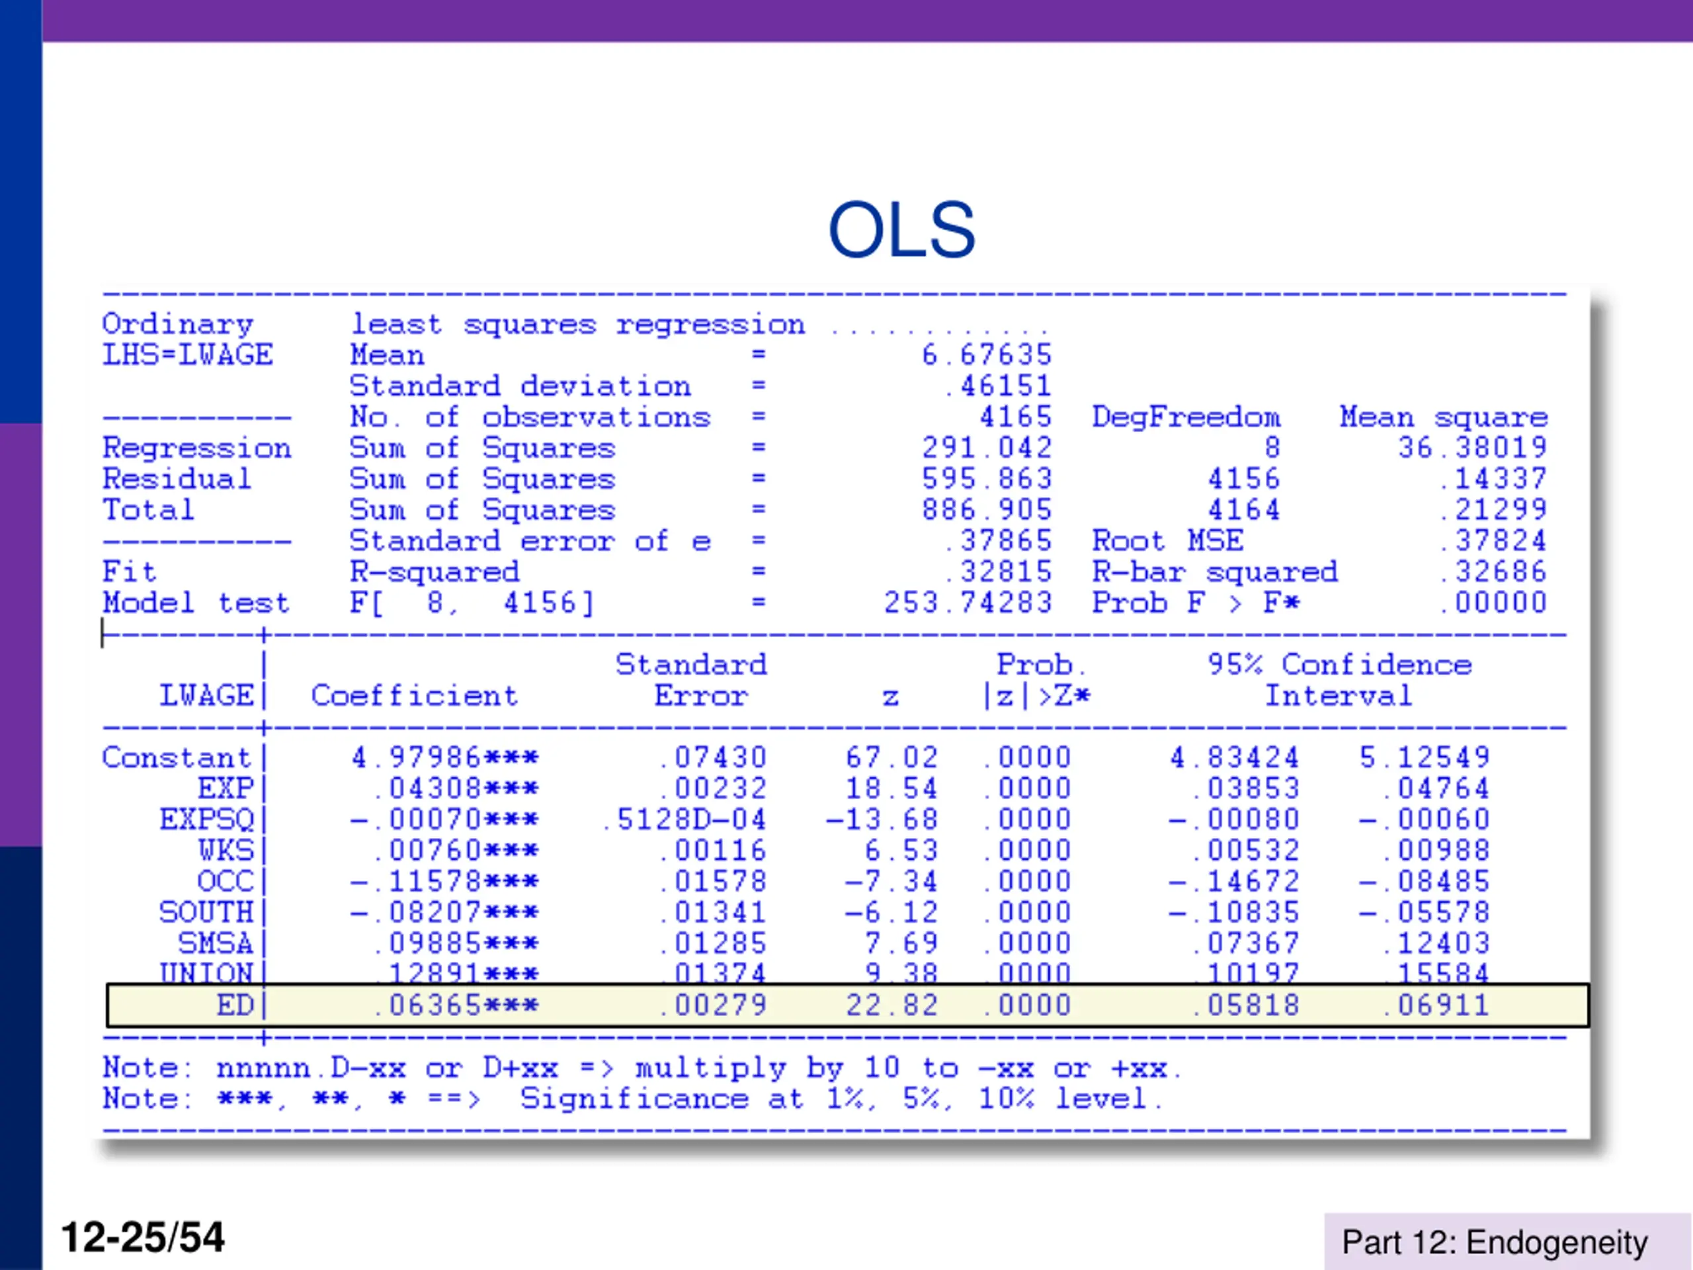Click the slide number 12-25/54
The image size is (1693, 1270).
point(142,1237)
